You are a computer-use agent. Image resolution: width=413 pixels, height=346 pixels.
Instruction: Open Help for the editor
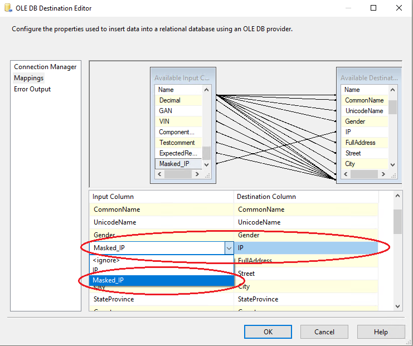[381, 332]
